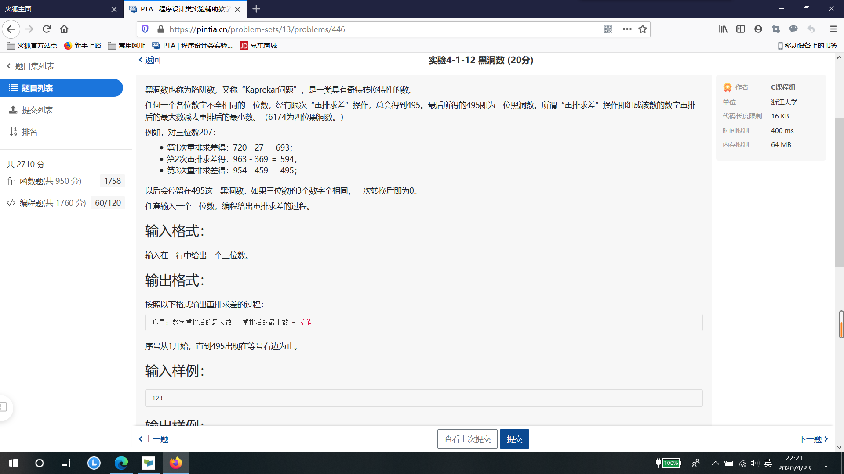
Task: Click the Firefox home icon
Action: coord(64,29)
